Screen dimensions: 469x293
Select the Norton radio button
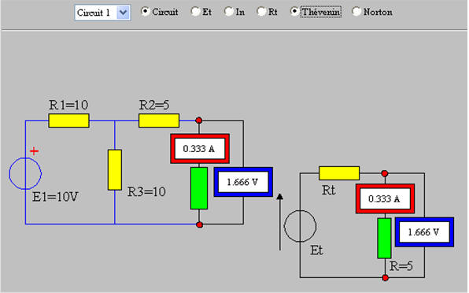pyautogui.click(x=356, y=12)
